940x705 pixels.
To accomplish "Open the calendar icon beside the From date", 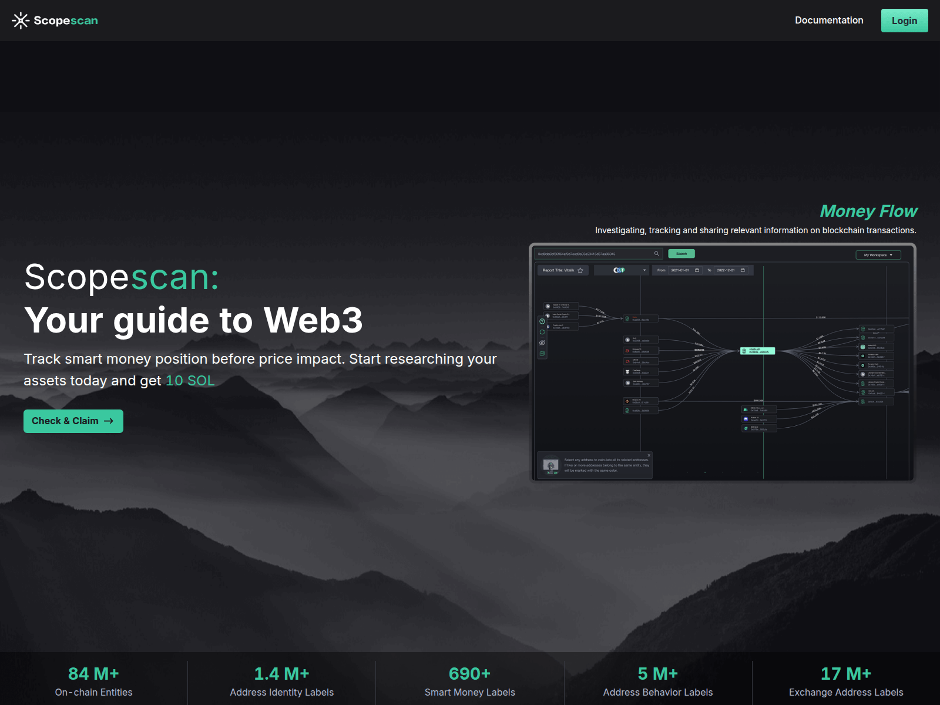I will [697, 270].
